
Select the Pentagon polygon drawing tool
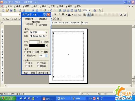click(12, 19)
